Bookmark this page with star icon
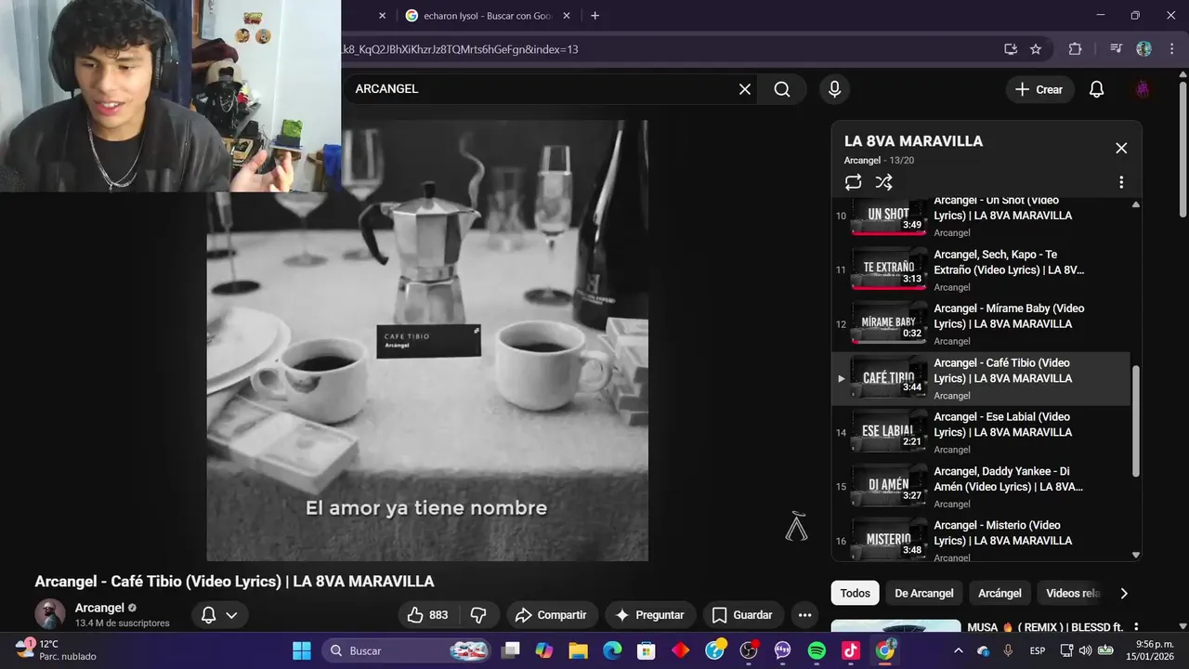The image size is (1189, 669). (x=1036, y=49)
